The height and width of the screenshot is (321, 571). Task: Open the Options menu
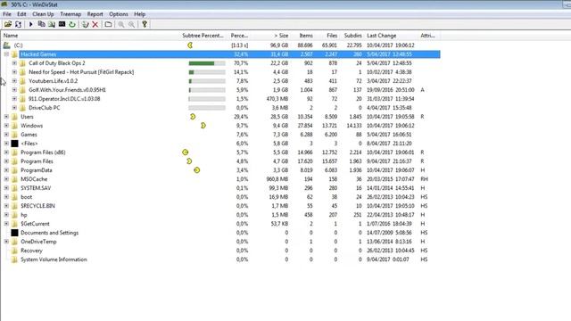[119, 14]
